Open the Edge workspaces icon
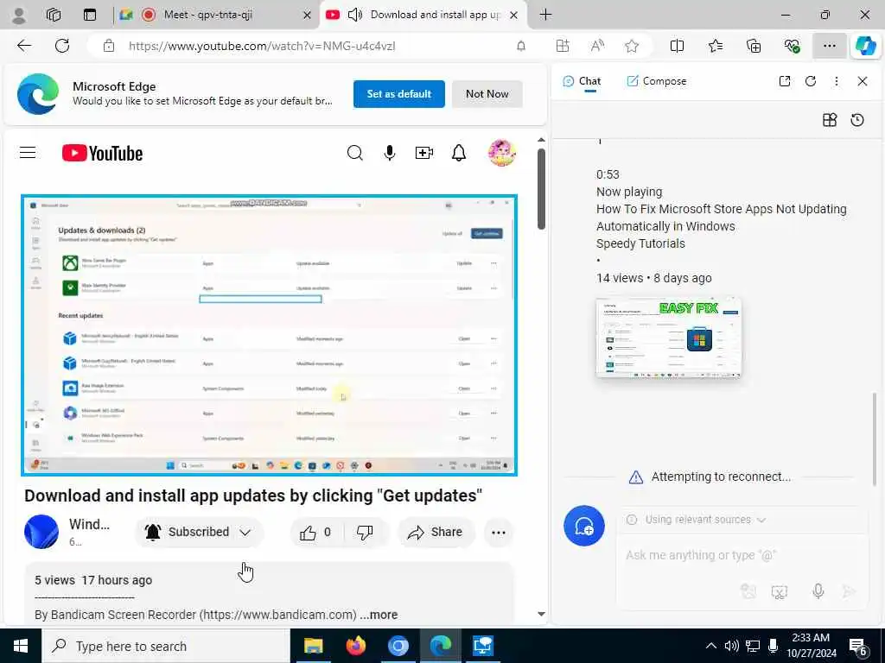 [54, 15]
